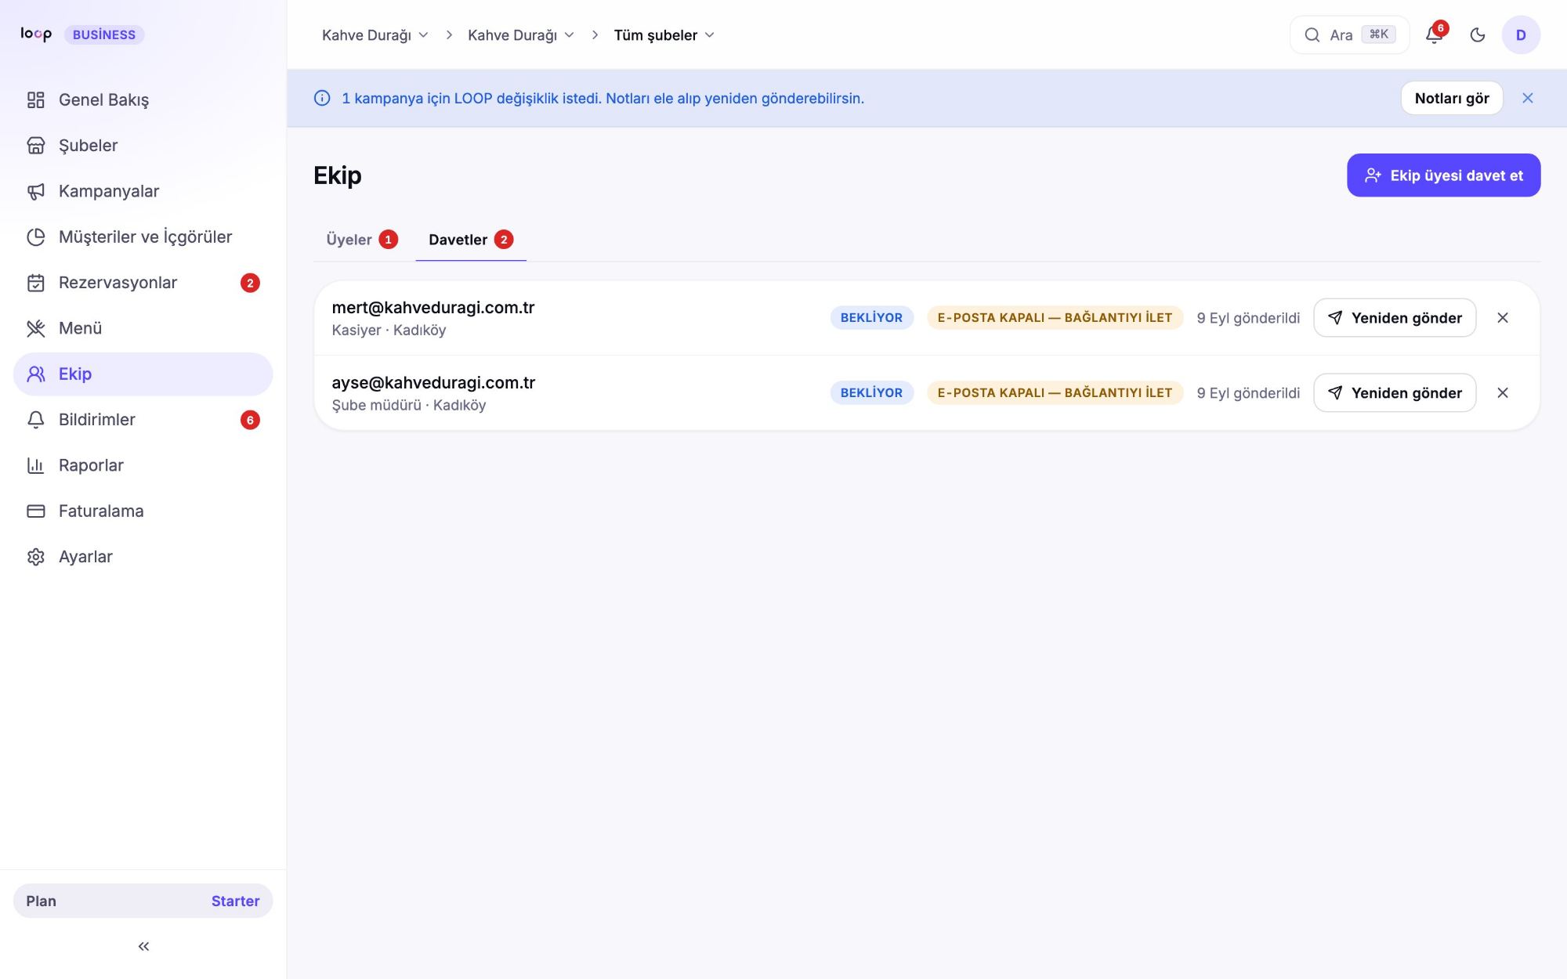The width and height of the screenshot is (1567, 979).
Task: Collapse the sidebar with double chevron
Action: [143, 946]
